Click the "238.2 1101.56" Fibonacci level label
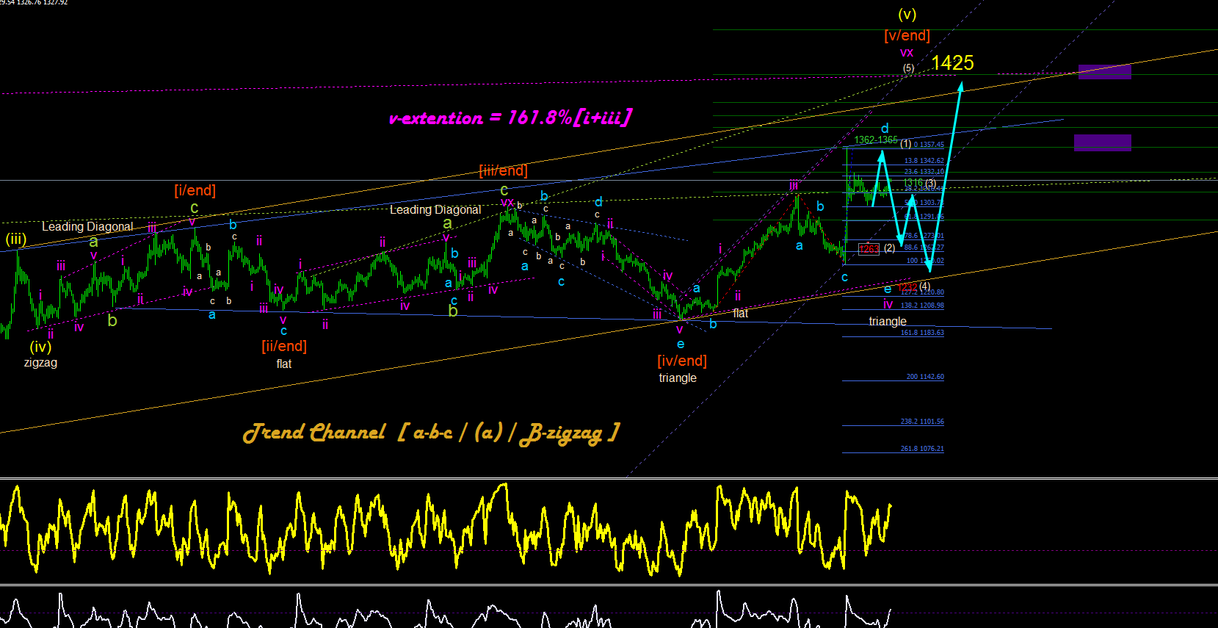 click(923, 422)
